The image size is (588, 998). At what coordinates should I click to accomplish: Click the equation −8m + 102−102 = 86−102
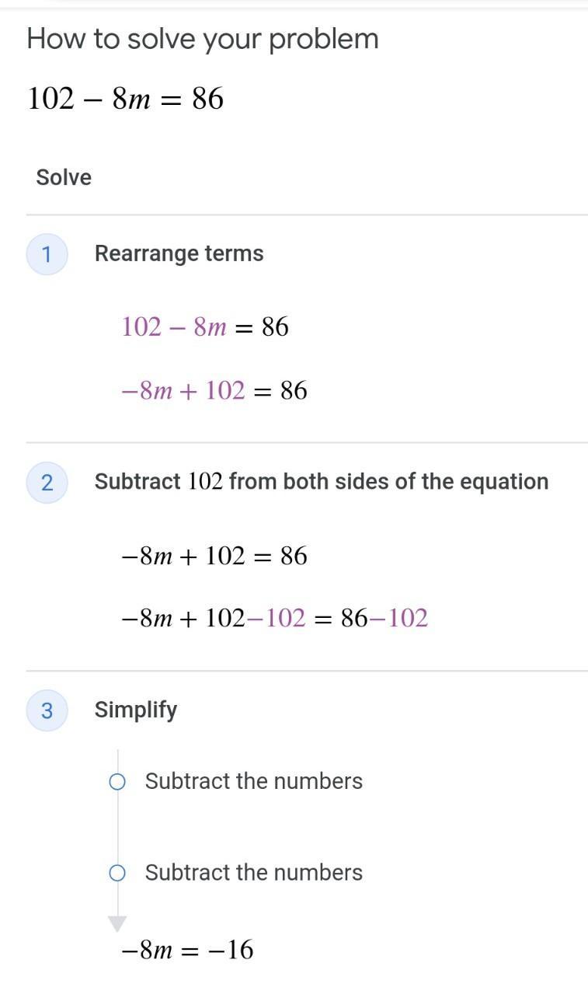(x=275, y=619)
